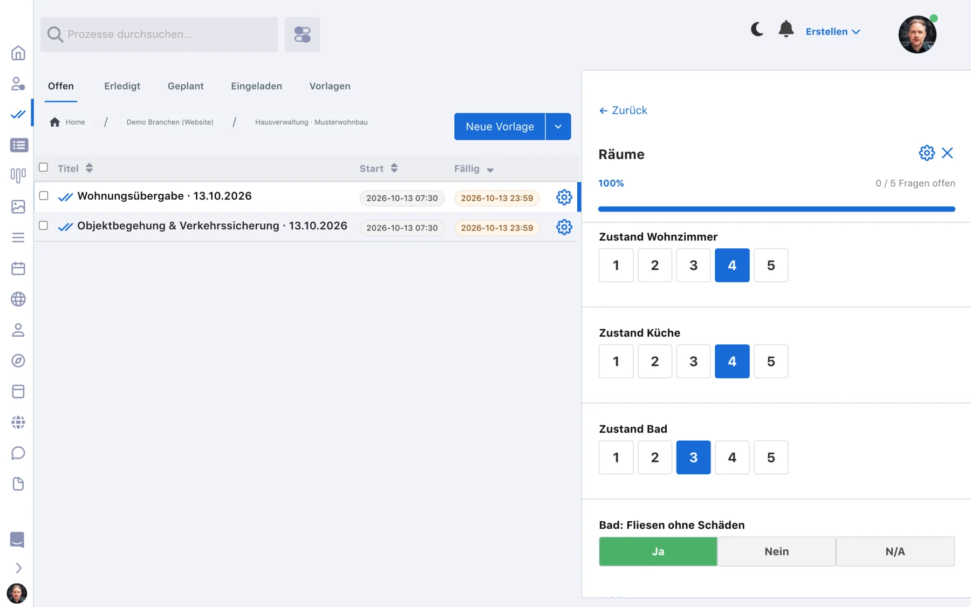Viewport: 971px width, 607px height.
Task: Sort the table by Titel column
Action: click(x=75, y=168)
